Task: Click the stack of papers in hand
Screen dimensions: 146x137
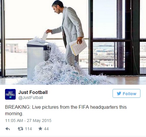Action: click(x=78, y=47)
